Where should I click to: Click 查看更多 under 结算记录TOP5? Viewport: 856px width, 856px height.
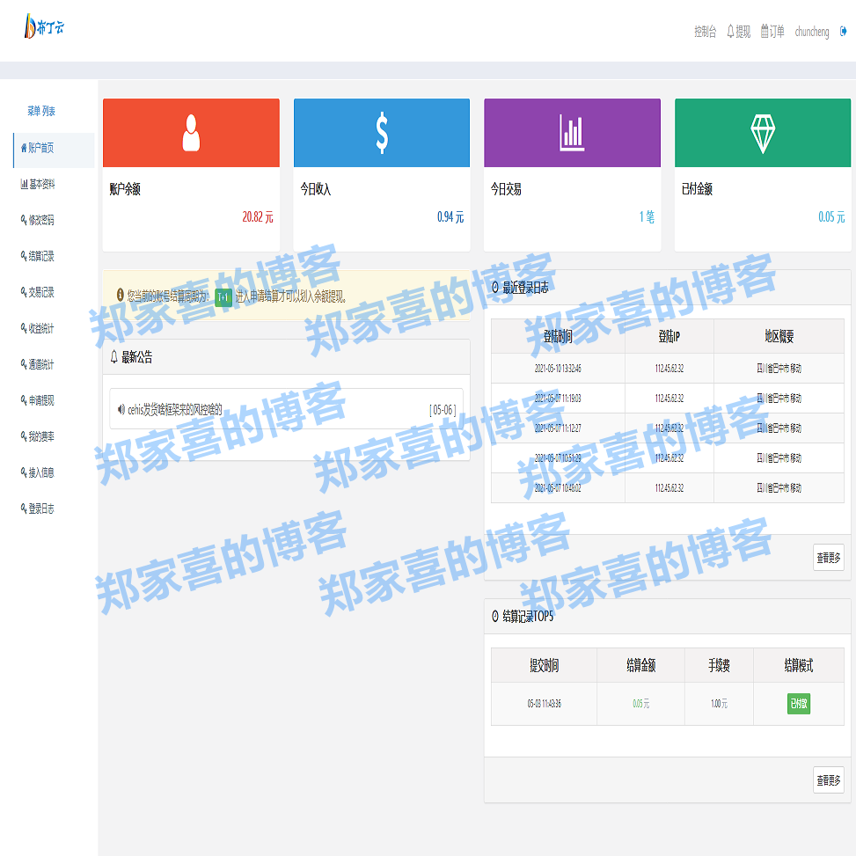[x=827, y=779]
